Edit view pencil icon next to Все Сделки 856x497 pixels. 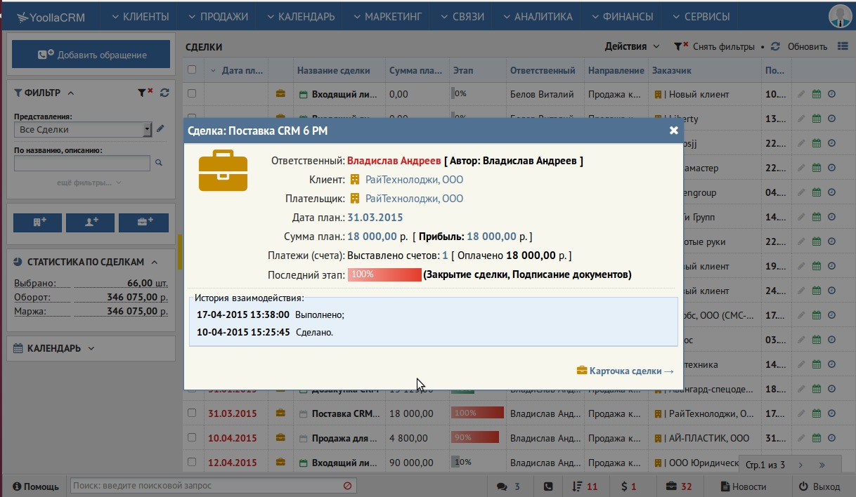coord(160,128)
